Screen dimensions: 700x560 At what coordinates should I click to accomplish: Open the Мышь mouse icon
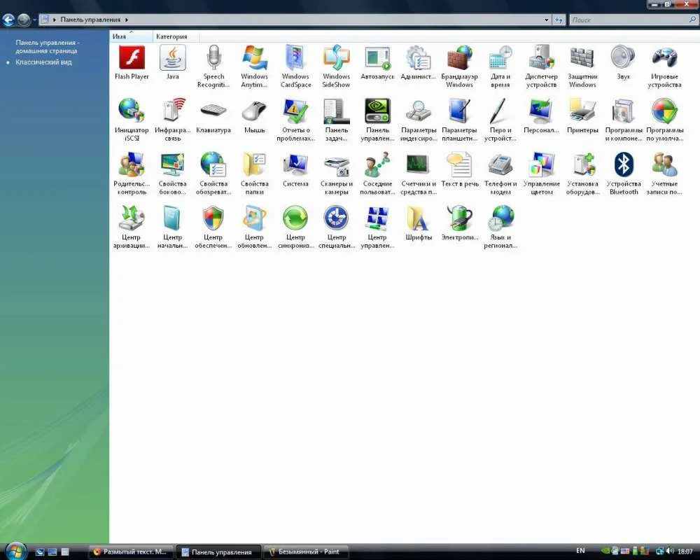[255, 116]
